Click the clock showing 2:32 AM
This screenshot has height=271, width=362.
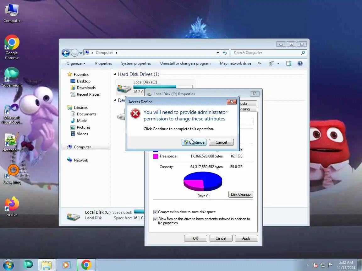point(346,263)
